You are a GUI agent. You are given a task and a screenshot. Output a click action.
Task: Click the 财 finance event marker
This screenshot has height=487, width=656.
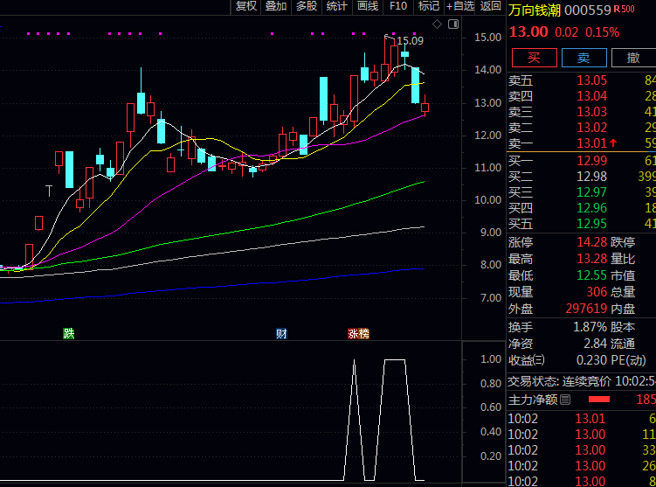pyautogui.click(x=281, y=333)
